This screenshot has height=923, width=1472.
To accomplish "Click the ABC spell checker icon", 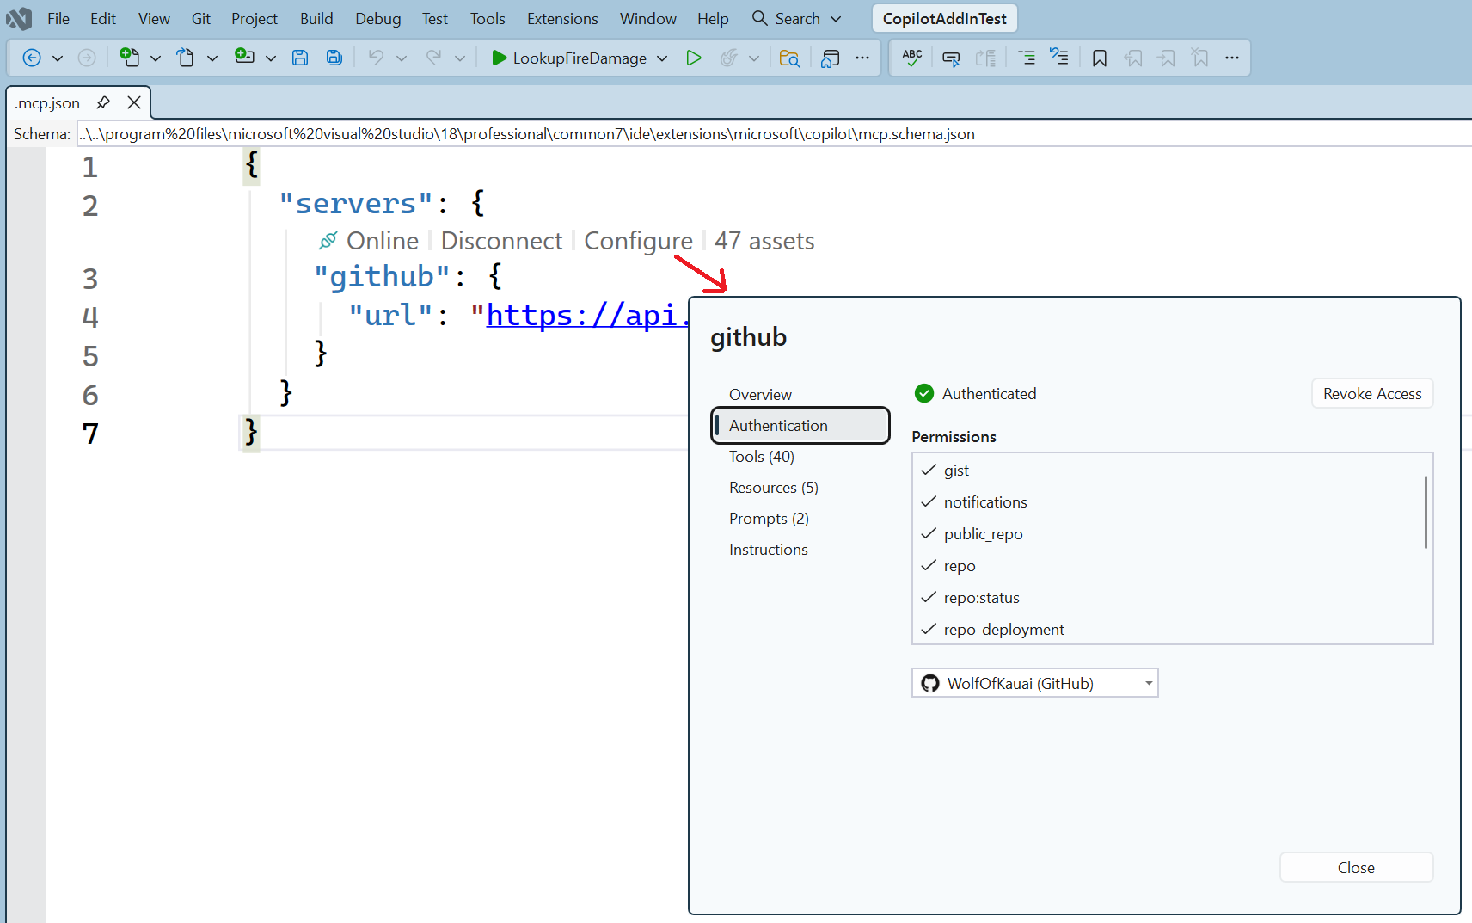I will click(912, 58).
